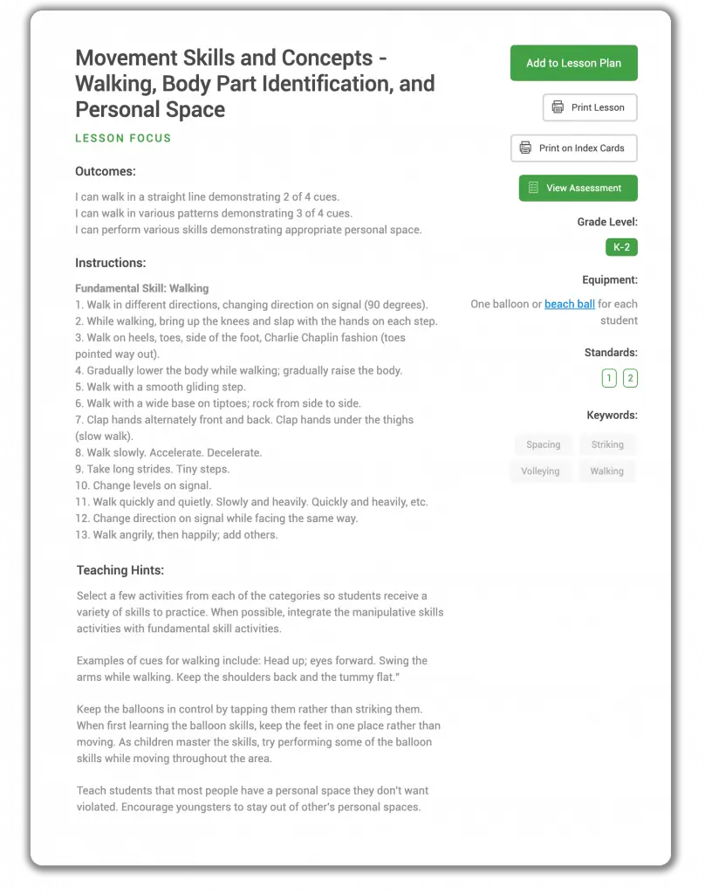Open standard 2 badge
This screenshot has width=705, height=894.
pyautogui.click(x=630, y=378)
